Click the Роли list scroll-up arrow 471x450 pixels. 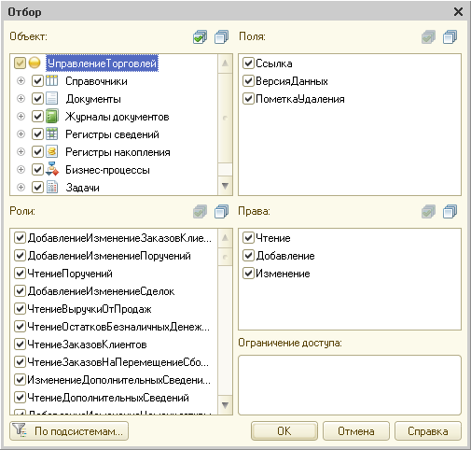[225, 238]
